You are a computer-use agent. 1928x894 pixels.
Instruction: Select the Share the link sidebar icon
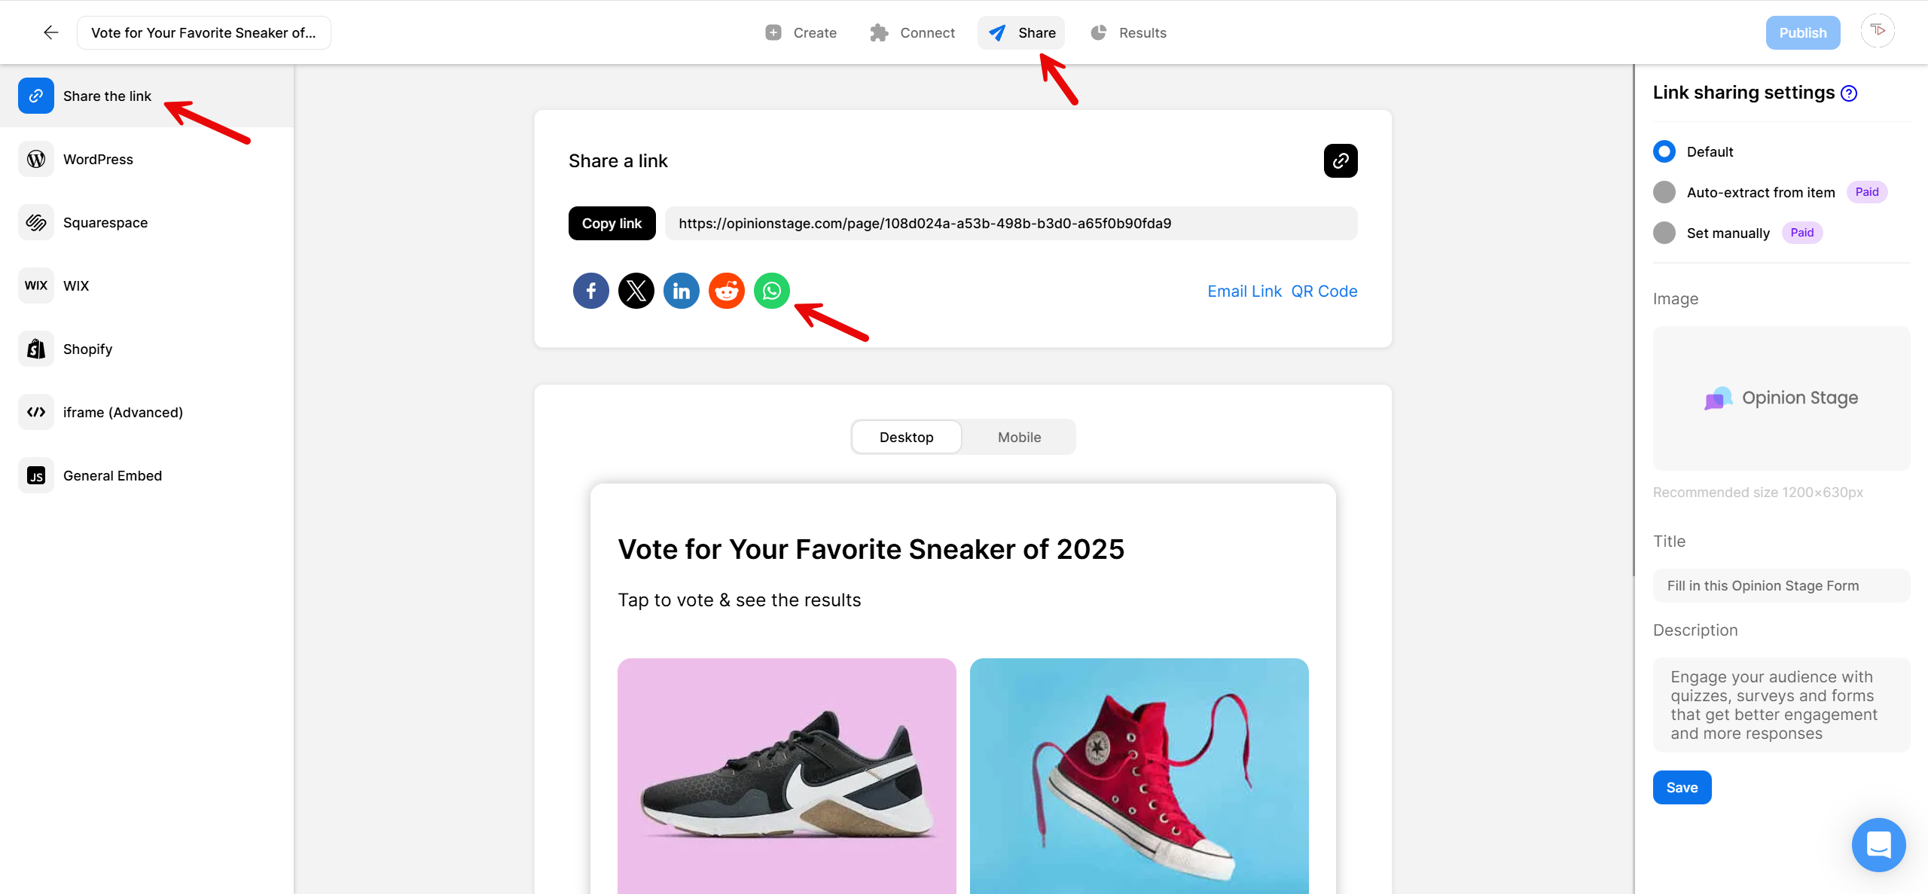coord(35,96)
